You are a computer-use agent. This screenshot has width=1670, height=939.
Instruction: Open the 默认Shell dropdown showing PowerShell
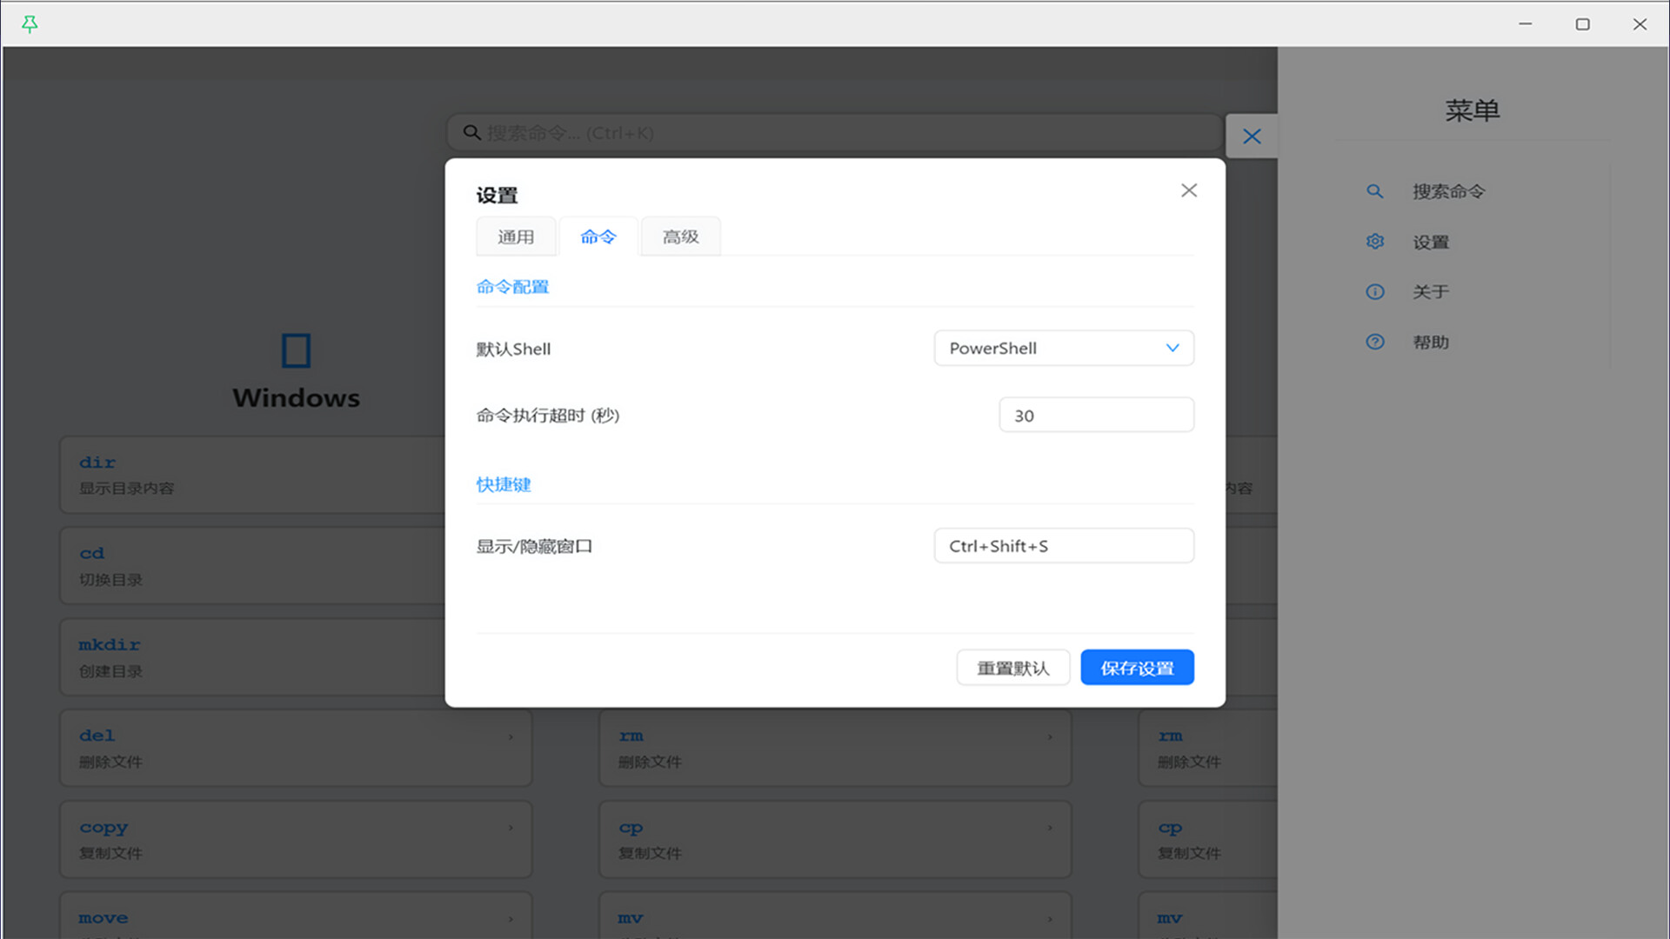[1063, 348]
